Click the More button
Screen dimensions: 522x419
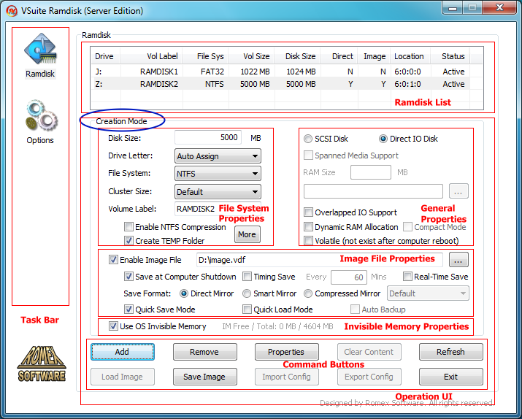click(x=247, y=234)
